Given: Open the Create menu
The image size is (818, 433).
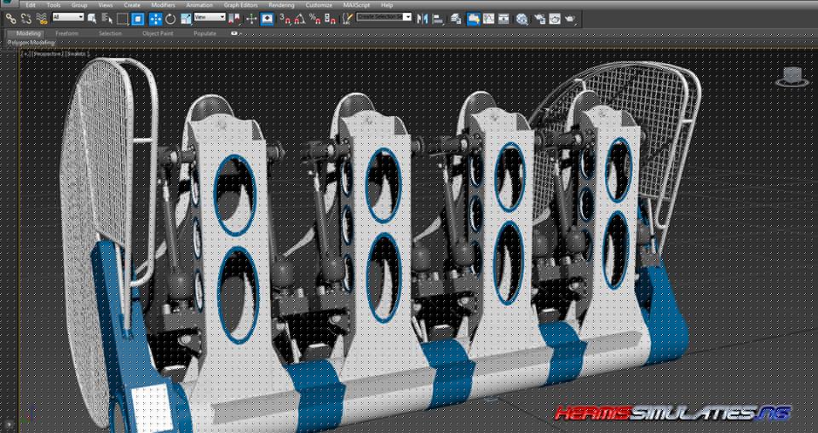Looking at the screenshot, I should point(132,5).
